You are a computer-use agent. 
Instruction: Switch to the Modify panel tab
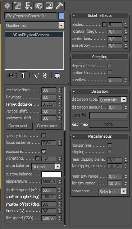click(x=18, y=6)
